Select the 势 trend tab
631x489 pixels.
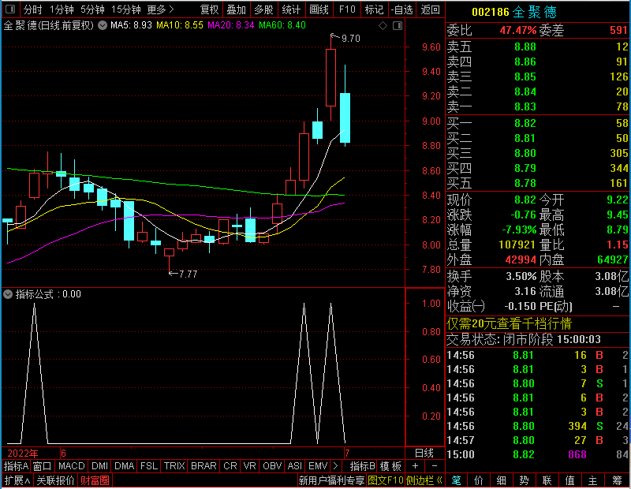[524, 480]
